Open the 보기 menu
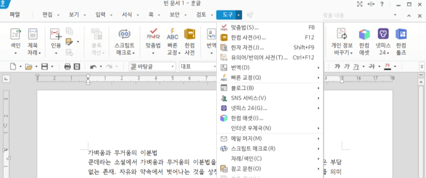Screen dimensions: 426x178 (x=74, y=15)
